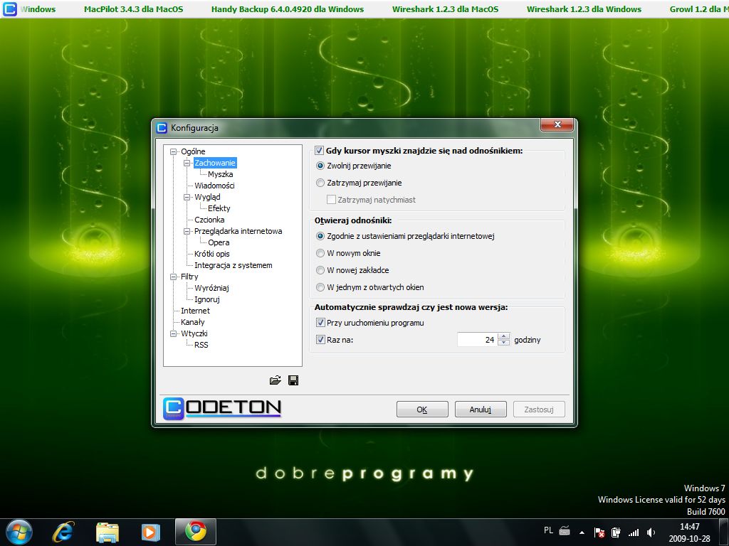
Task: Open the network signal tray icon
Action: [x=633, y=532]
